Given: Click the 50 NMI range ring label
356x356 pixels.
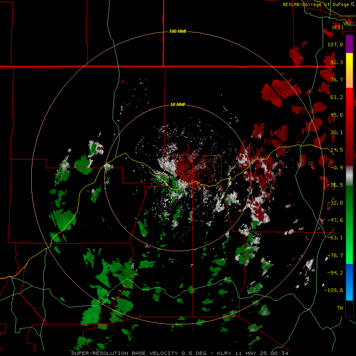Looking at the screenshot, I should [178, 104].
